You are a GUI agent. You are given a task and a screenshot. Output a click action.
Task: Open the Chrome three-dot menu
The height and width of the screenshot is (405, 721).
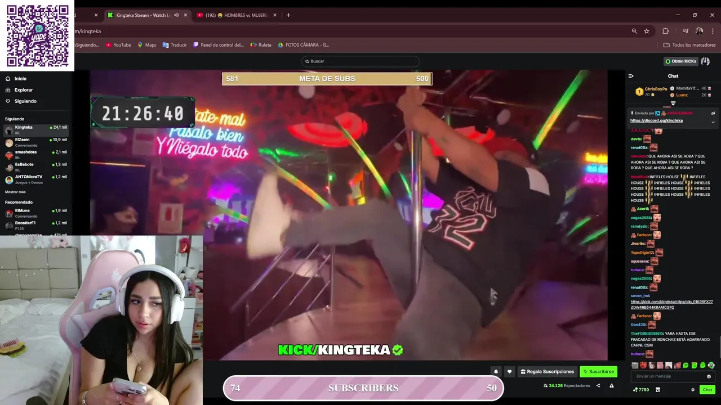(x=713, y=31)
